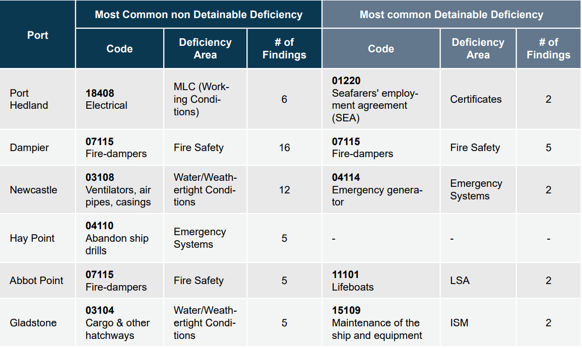Click the Port column header

[37, 35]
